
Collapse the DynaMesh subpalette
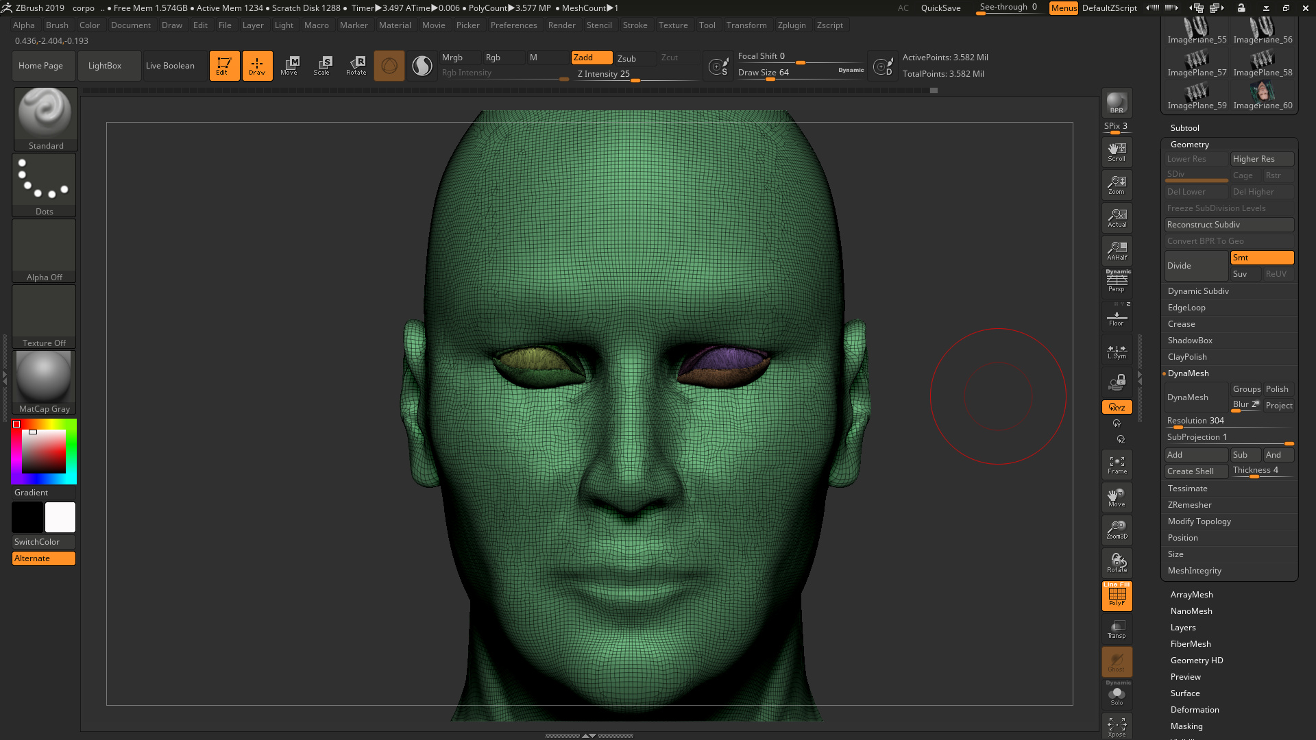click(1188, 373)
